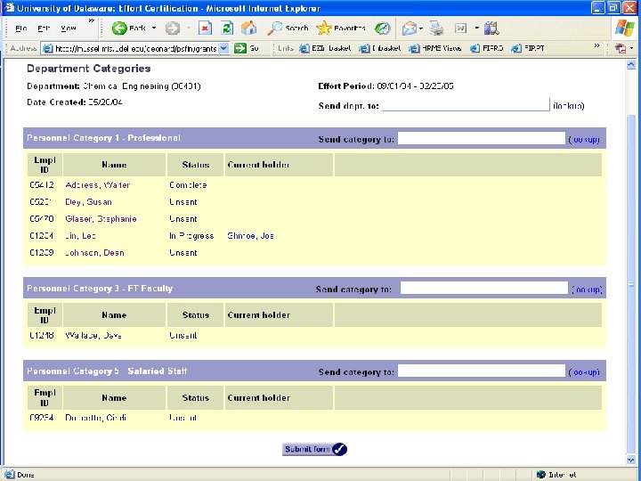
Task: Click the vertical scrollbar down arrow
Action: pyautogui.click(x=631, y=461)
